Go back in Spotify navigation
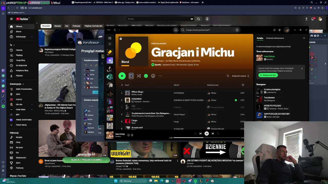This screenshot has height=184, width=328. (x=115, y=30)
